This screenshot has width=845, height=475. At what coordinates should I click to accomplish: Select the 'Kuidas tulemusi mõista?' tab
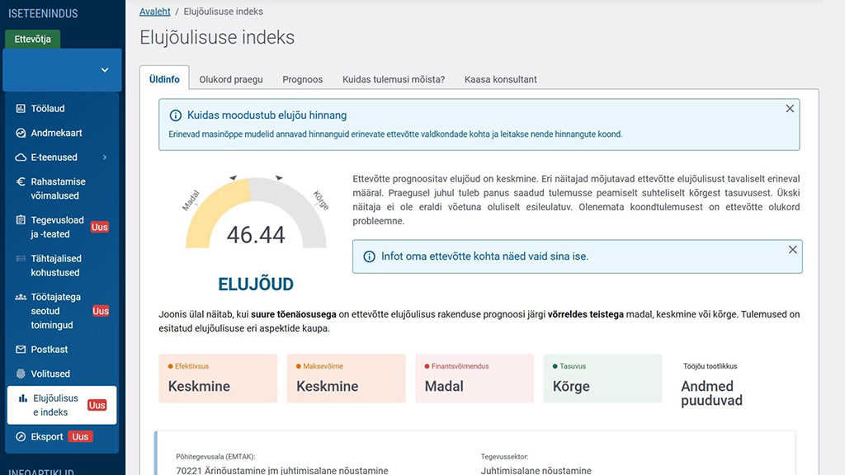394,80
